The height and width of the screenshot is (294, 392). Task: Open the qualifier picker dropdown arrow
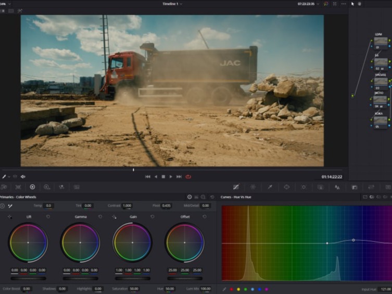click(9, 176)
